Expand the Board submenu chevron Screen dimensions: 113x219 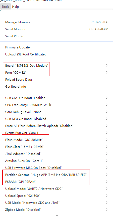click(107, 65)
